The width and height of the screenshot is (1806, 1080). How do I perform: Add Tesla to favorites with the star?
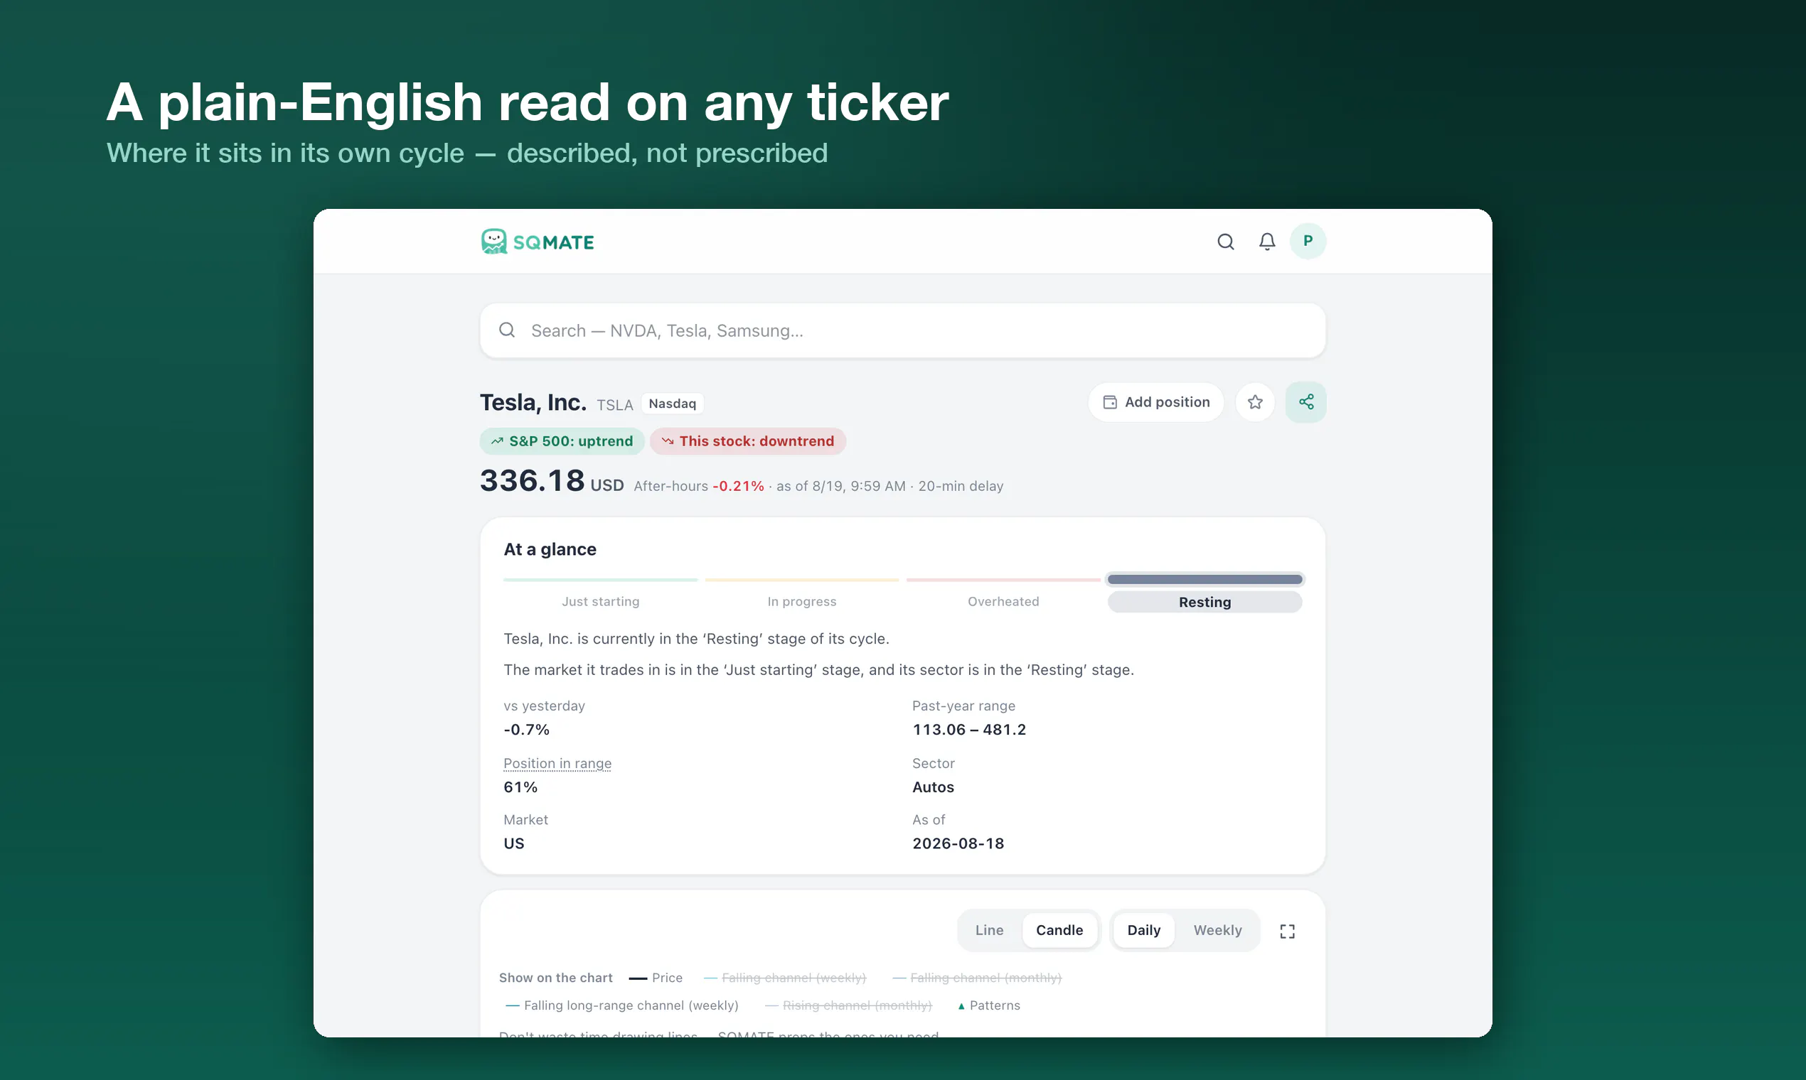(1255, 401)
